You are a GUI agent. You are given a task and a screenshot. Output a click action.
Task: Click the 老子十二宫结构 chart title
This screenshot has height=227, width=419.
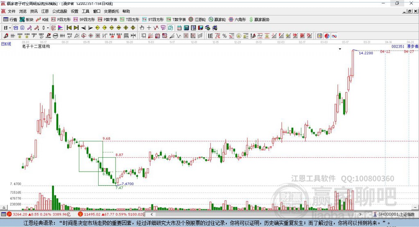(36, 46)
